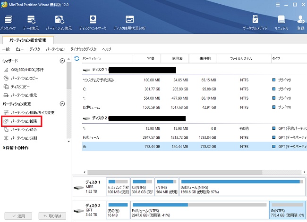Select the 564 MB (NTFS) block in disk map
The image size is (307, 222).
(167, 187)
